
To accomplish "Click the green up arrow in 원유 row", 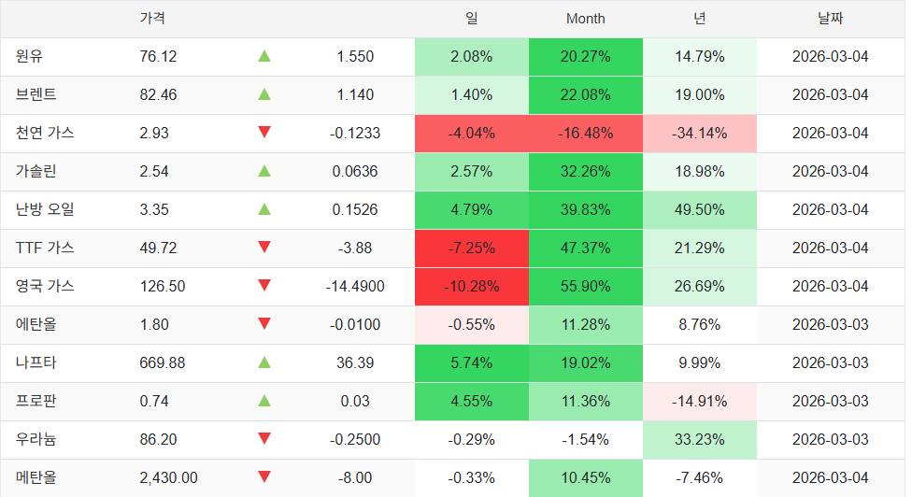I will point(264,57).
